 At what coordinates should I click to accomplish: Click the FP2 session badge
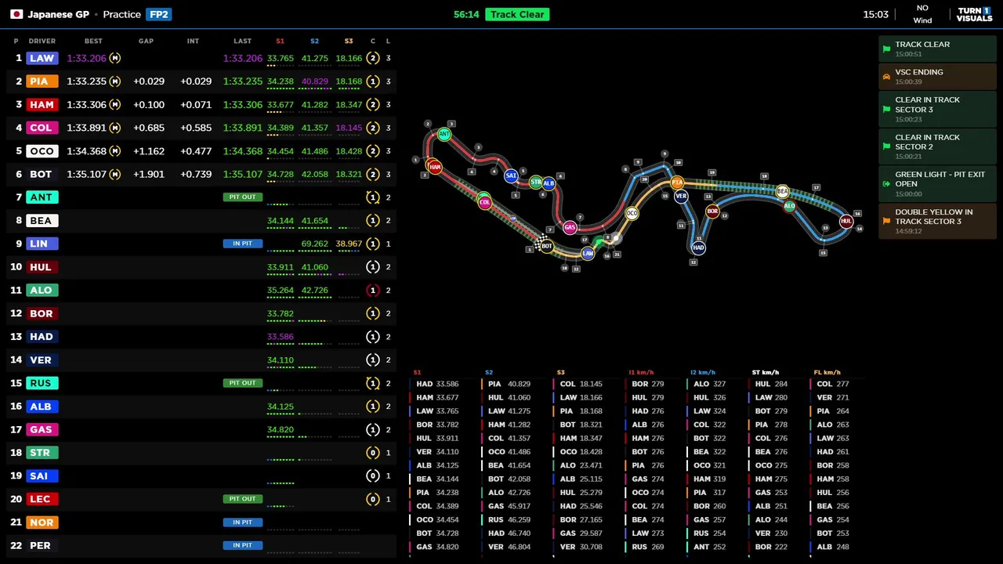coord(158,14)
